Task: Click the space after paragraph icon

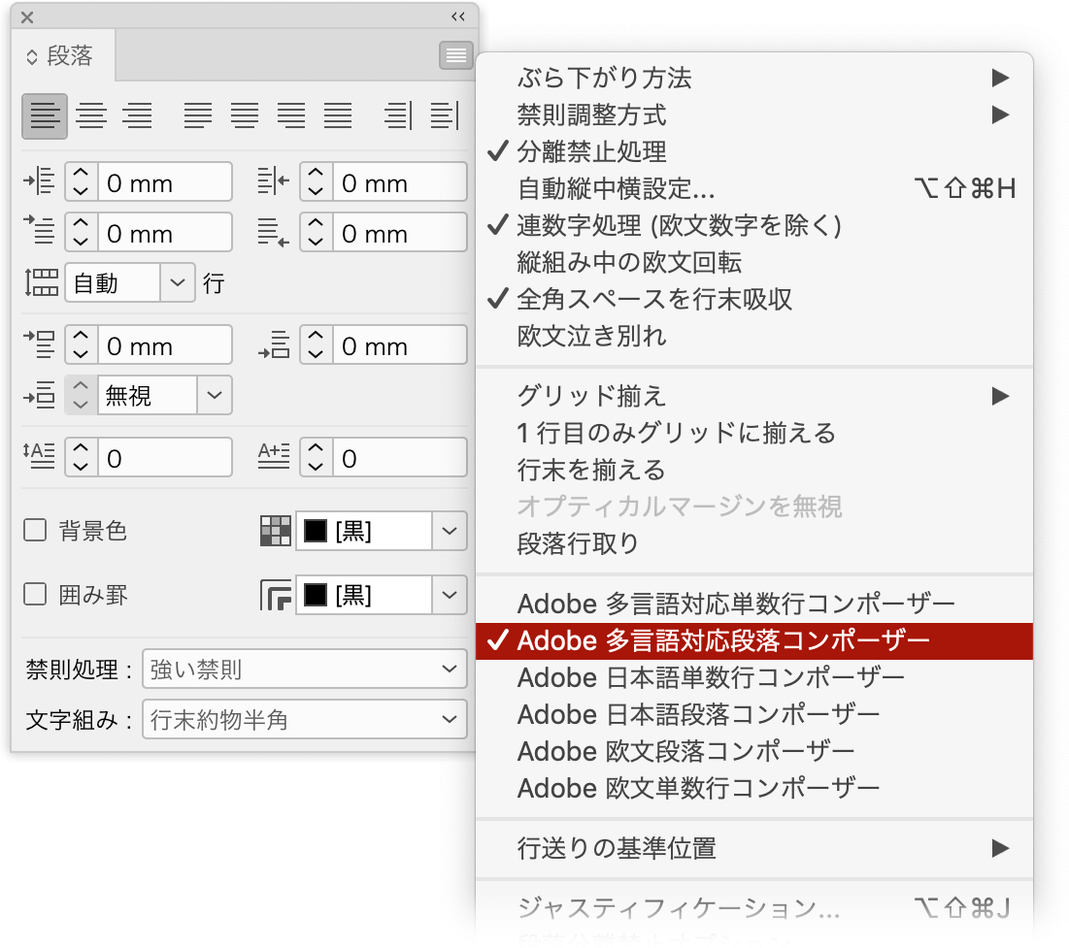Action: [274, 344]
